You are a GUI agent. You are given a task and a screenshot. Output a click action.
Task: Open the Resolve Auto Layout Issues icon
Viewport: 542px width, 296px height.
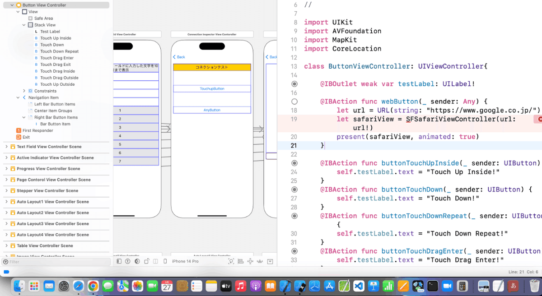click(x=260, y=261)
